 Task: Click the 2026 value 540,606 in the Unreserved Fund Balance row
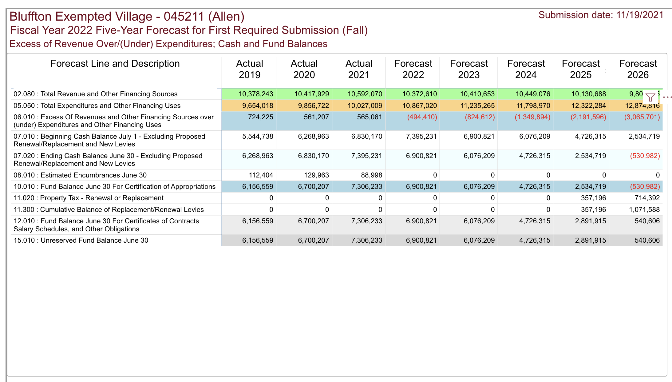pyautogui.click(x=647, y=240)
